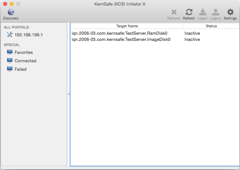Click the Remove X icon
240x170 pixels.
point(174,12)
